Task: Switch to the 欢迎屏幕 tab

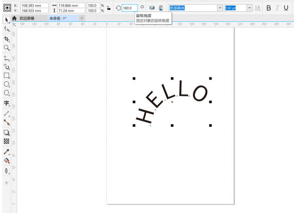Action: point(27,19)
